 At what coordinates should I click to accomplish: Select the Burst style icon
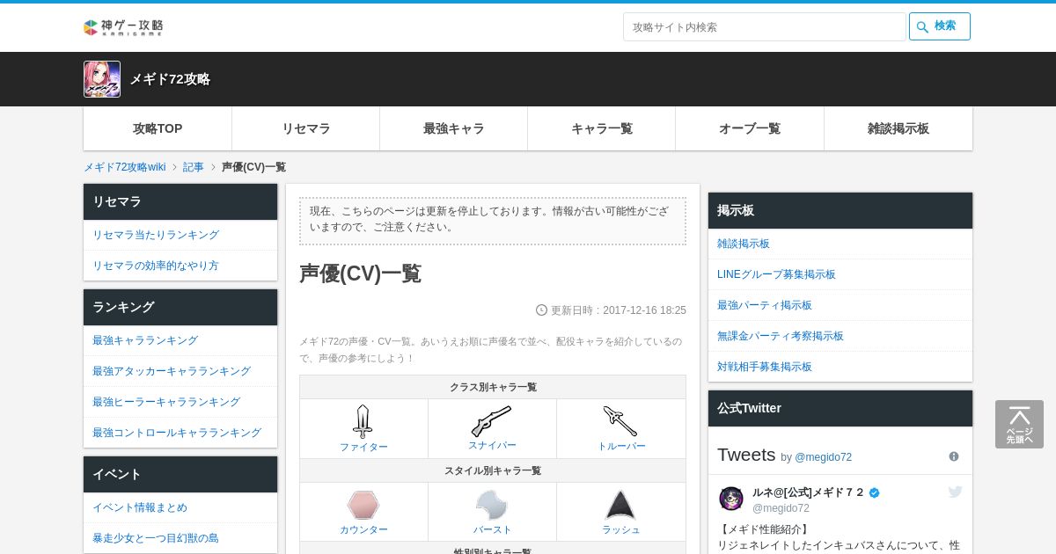(491, 505)
